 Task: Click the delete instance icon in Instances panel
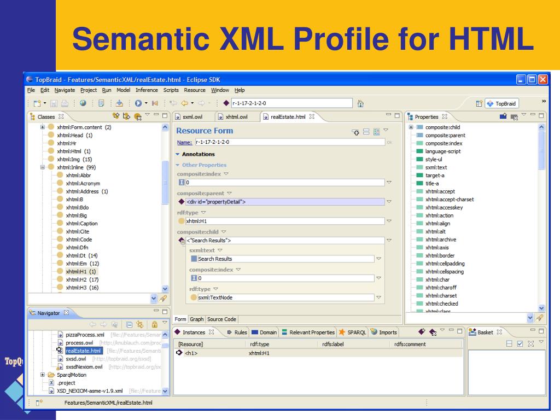coord(433,332)
